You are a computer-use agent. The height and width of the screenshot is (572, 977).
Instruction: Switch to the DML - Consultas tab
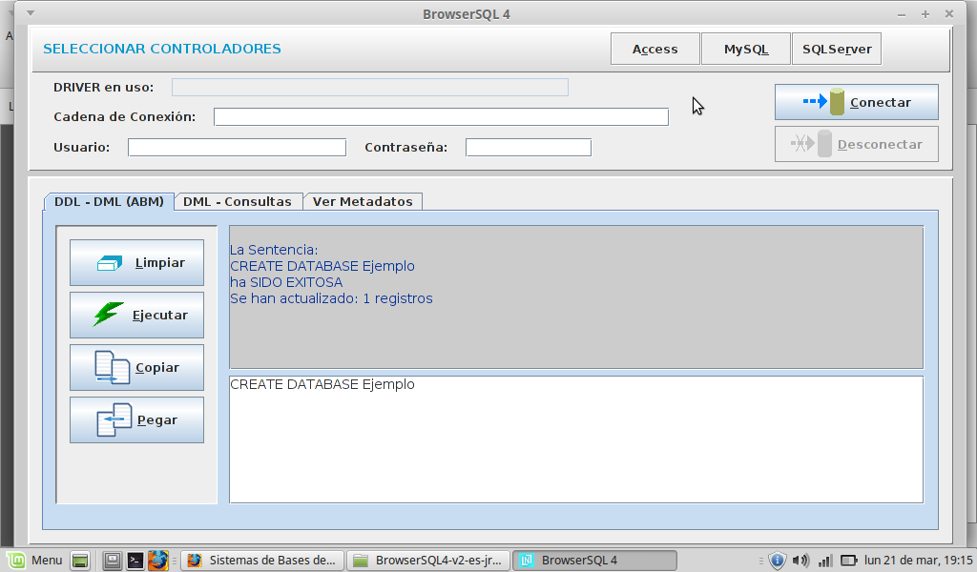tap(238, 201)
